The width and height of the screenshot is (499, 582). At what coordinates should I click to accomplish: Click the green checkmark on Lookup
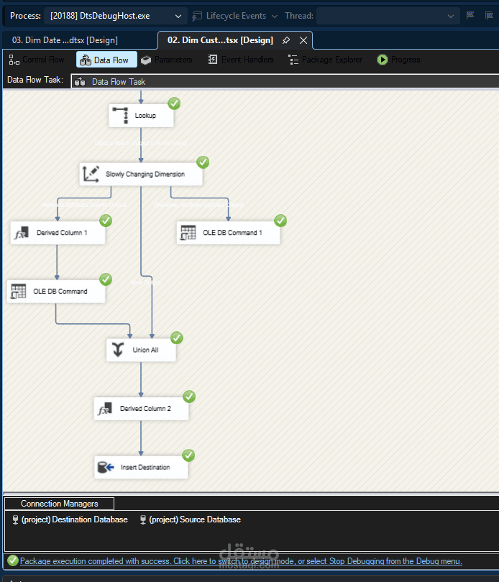[x=174, y=103]
